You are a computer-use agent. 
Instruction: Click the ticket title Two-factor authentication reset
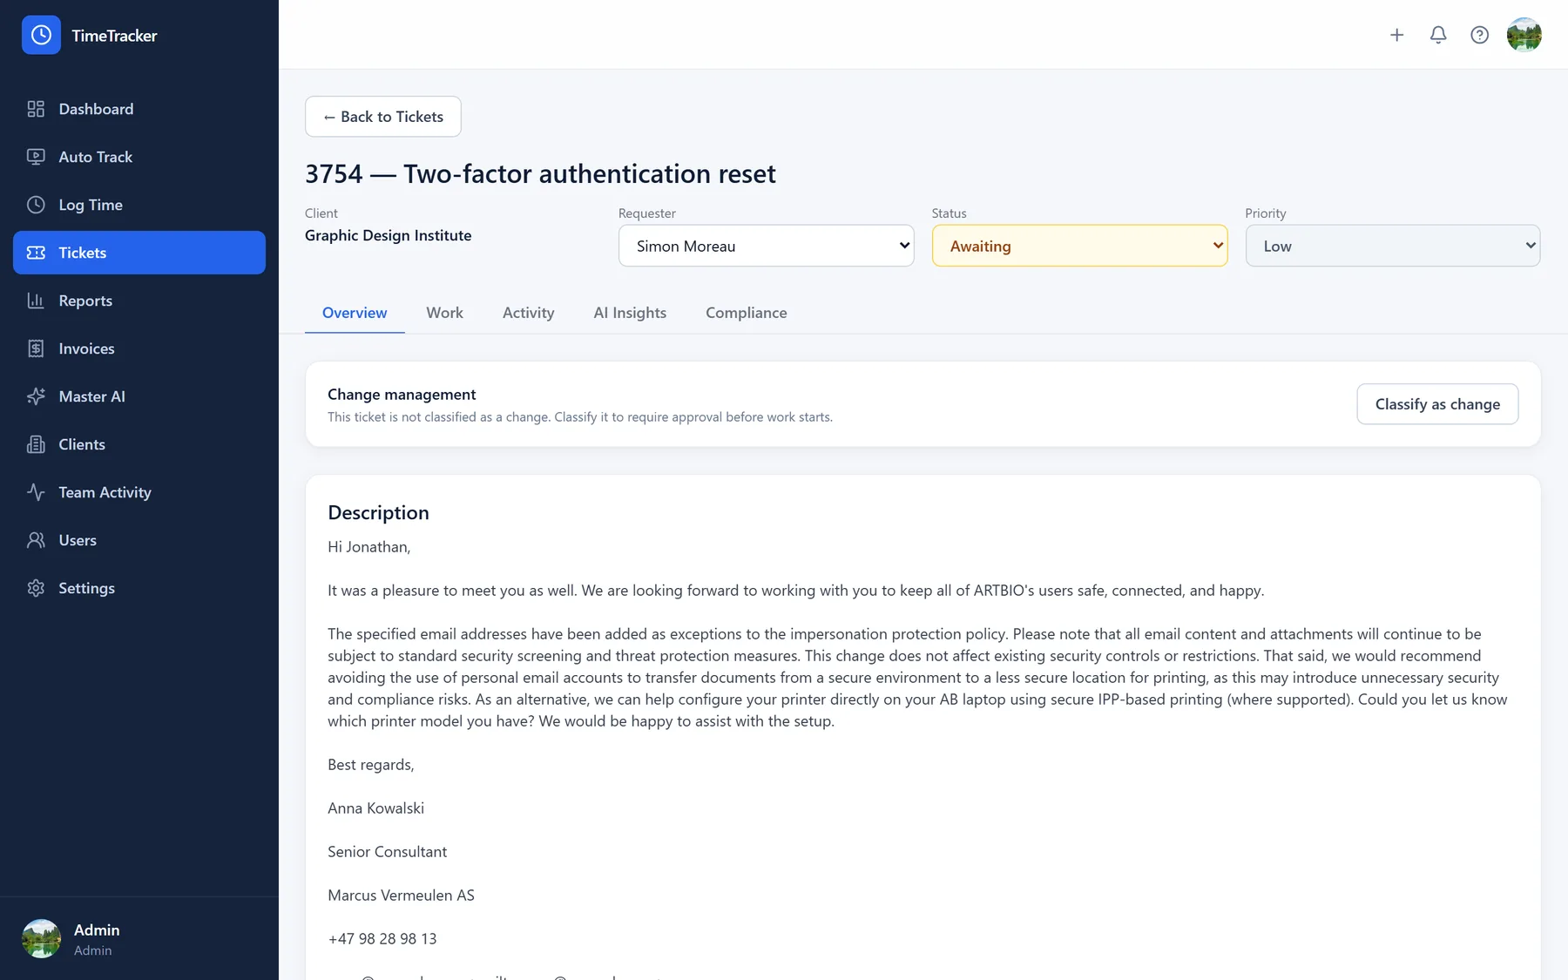pos(589,174)
